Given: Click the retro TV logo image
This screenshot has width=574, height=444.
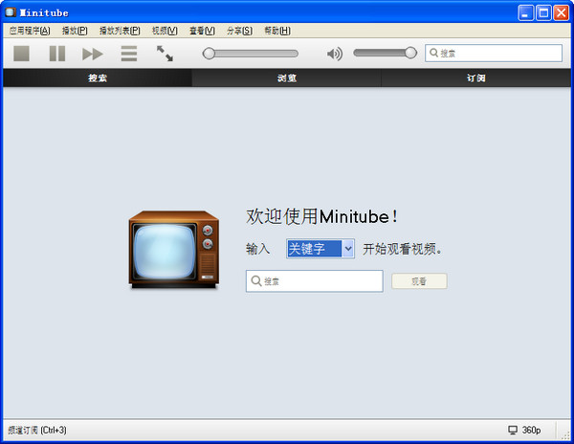Looking at the screenshot, I should point(174,250).
